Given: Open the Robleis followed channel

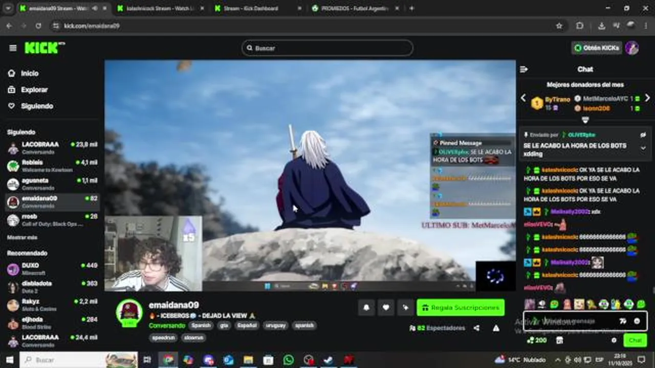Looking at the screenshot, I should (x=52, y=166).
